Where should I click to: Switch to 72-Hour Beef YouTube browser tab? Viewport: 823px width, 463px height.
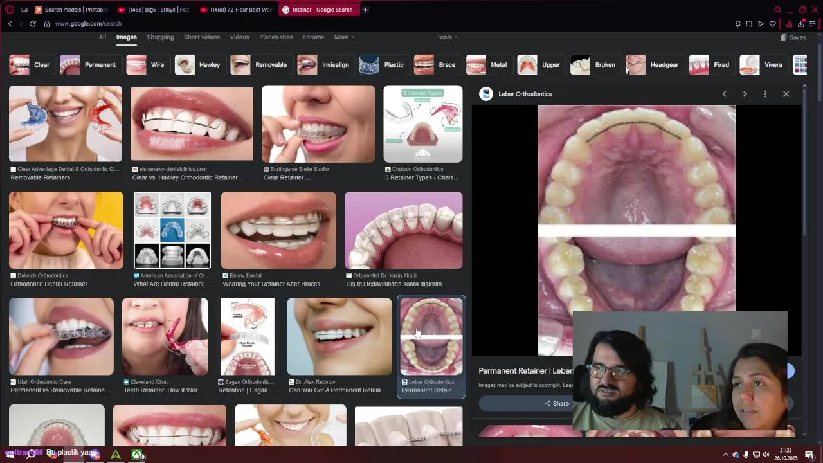236,10
